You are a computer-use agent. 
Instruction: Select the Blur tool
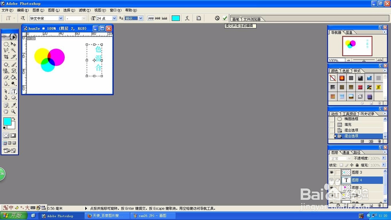6,84
